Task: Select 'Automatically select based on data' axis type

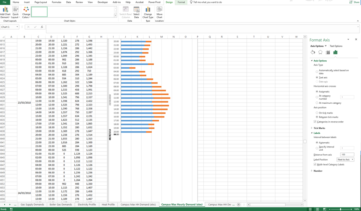Action: [x=317, y=72]
